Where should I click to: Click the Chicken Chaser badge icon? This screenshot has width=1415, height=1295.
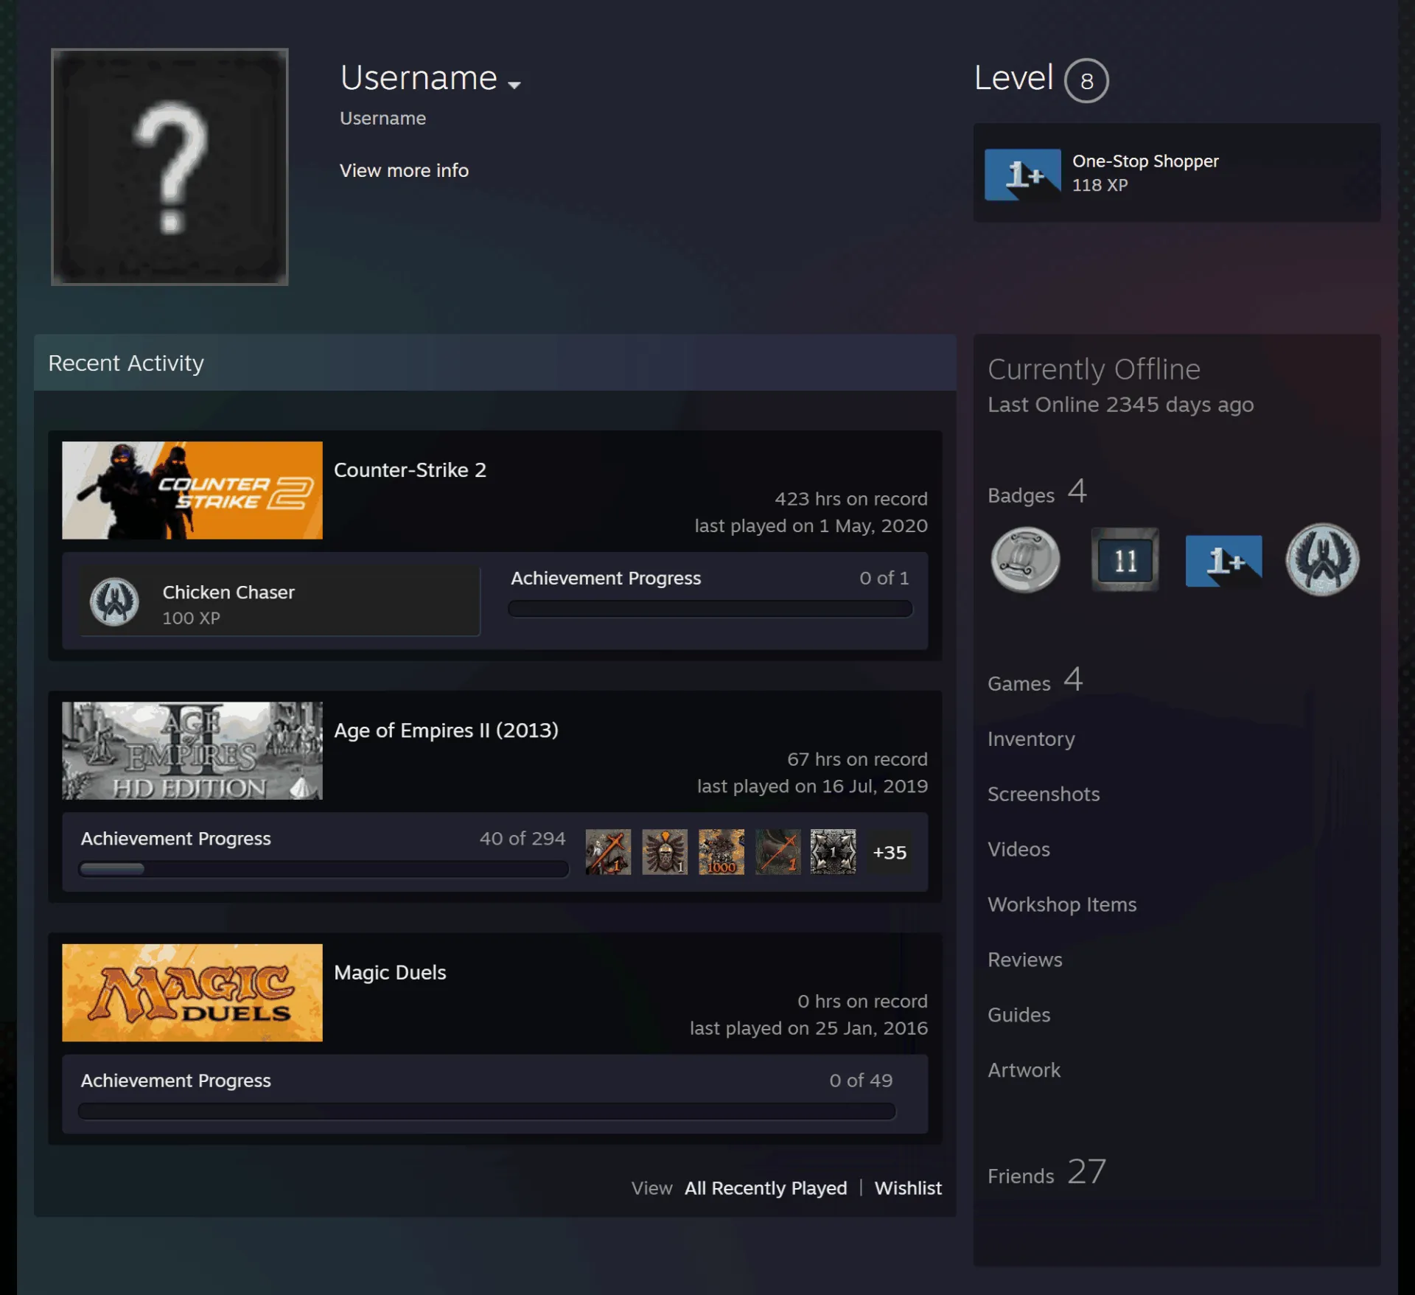click(x=114, y=602)
